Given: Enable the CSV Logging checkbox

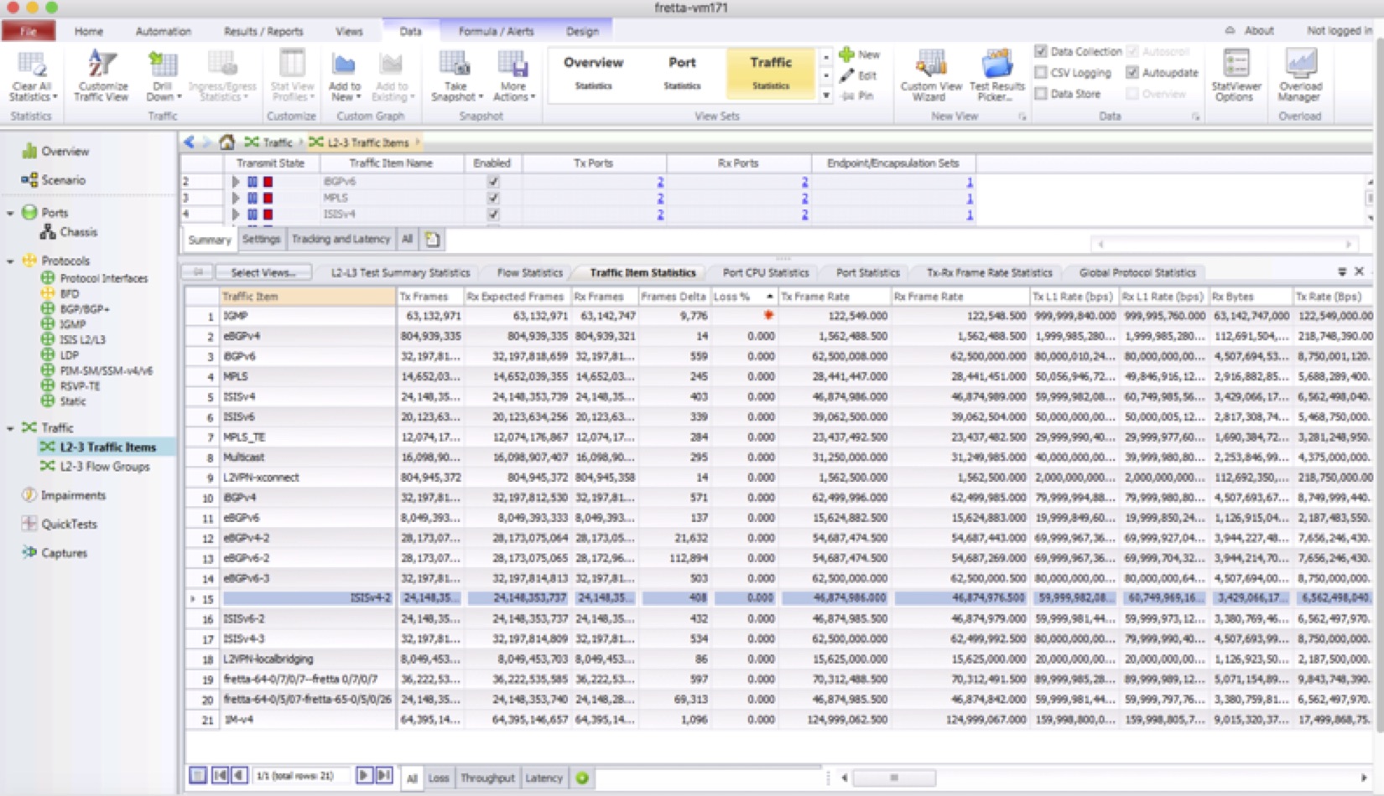Looking at the screenshot, I should [1041, 73].
